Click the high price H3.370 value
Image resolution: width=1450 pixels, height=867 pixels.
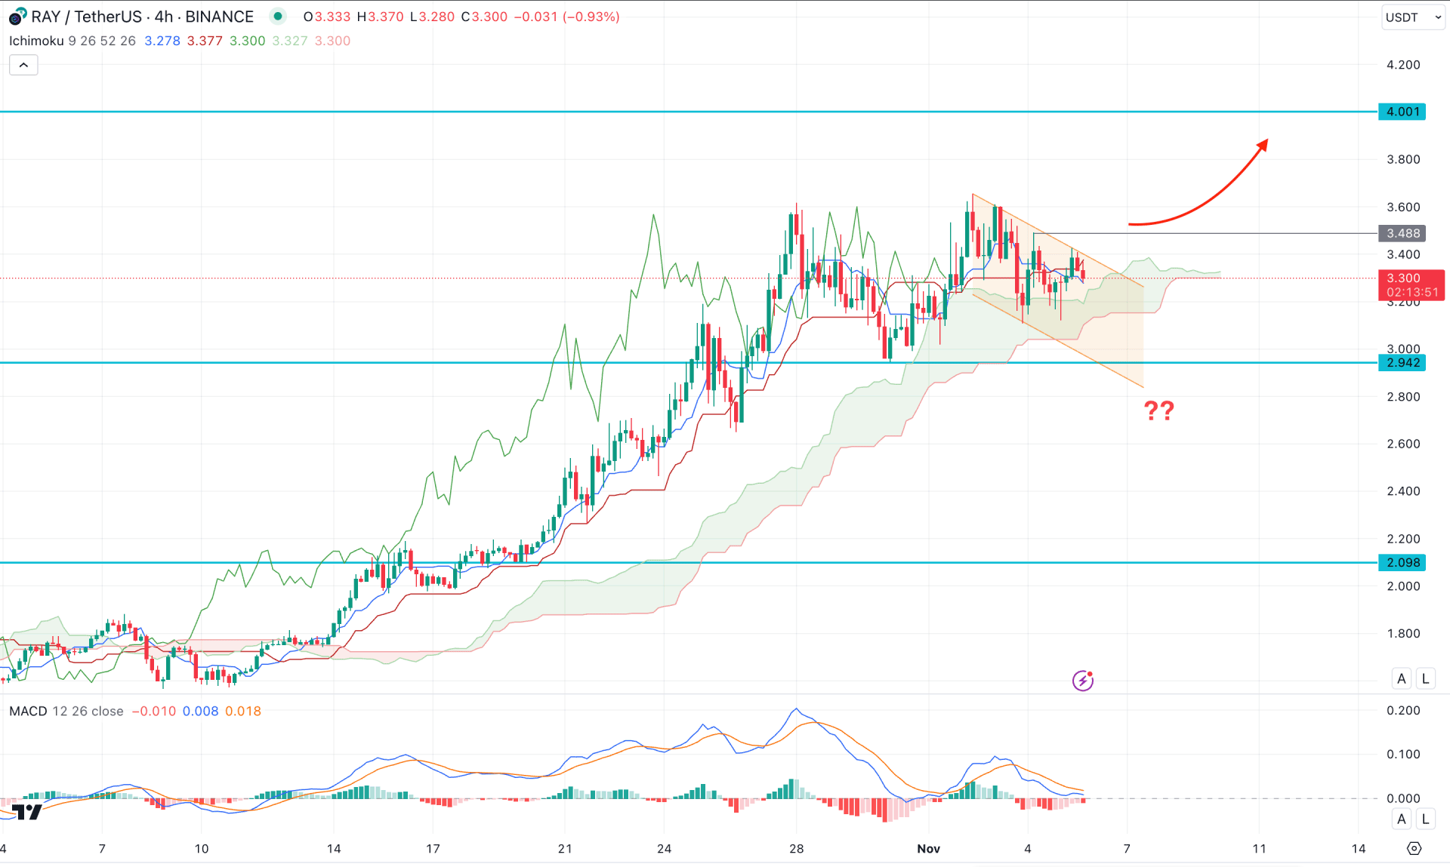381,17
